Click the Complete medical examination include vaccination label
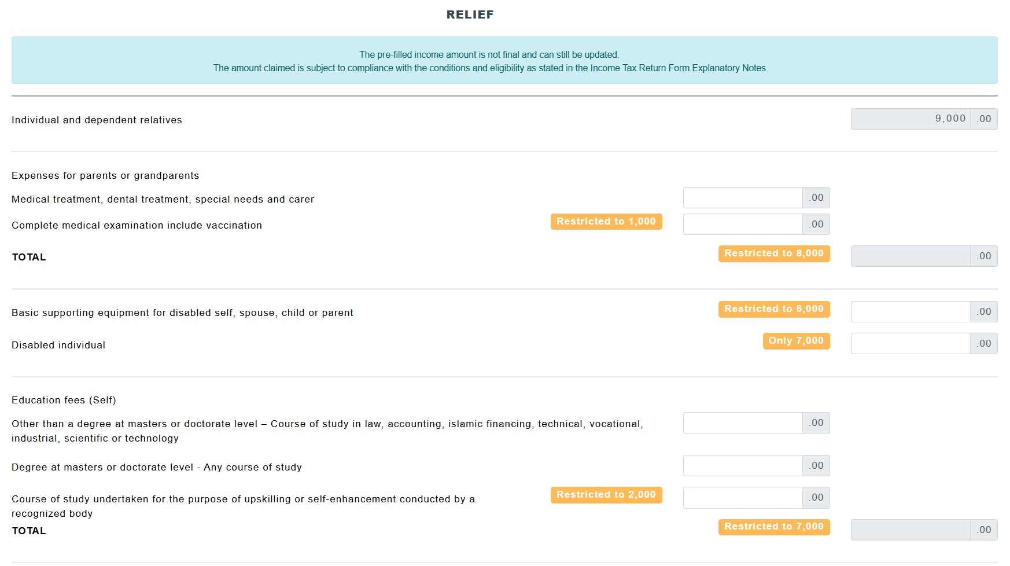This screenshot has height=566, width=1010. point(137,226)
